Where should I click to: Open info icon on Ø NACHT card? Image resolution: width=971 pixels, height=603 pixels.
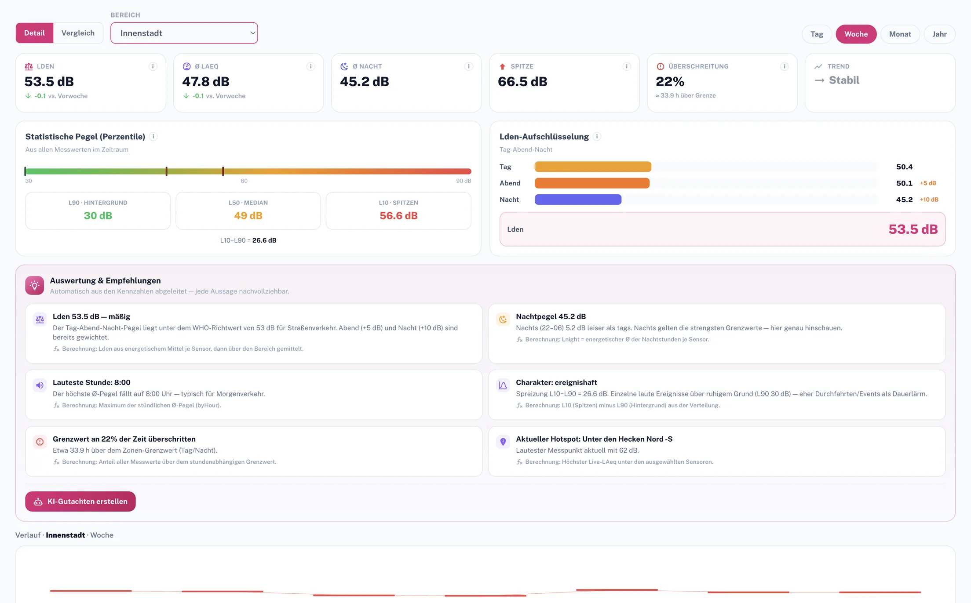coord(468,66)
